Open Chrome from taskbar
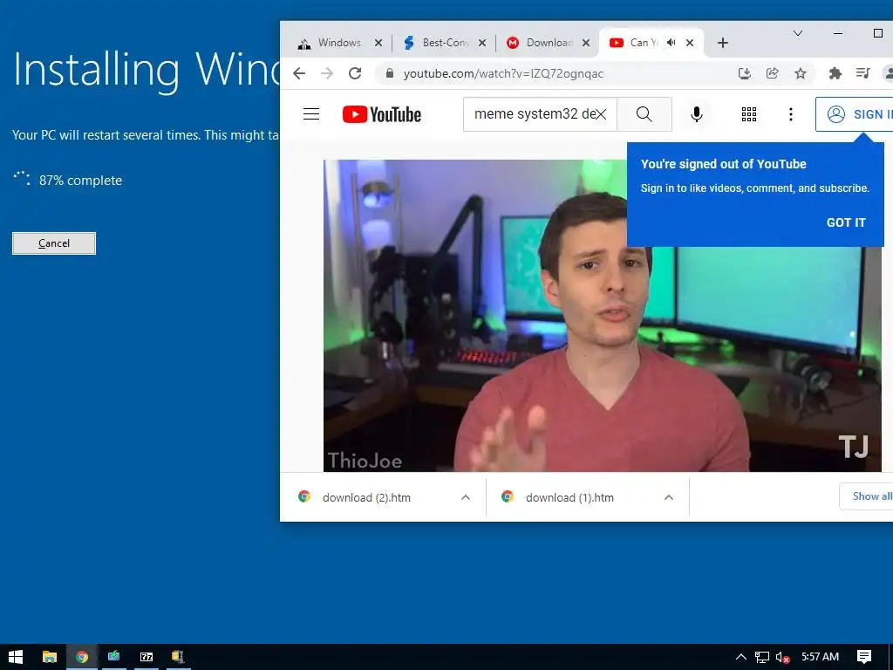The image size is (893, 670). (82, 657)
